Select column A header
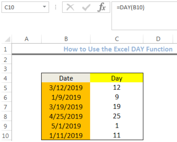177x142 pixels. pyautogui.click(x=27, y=39)
